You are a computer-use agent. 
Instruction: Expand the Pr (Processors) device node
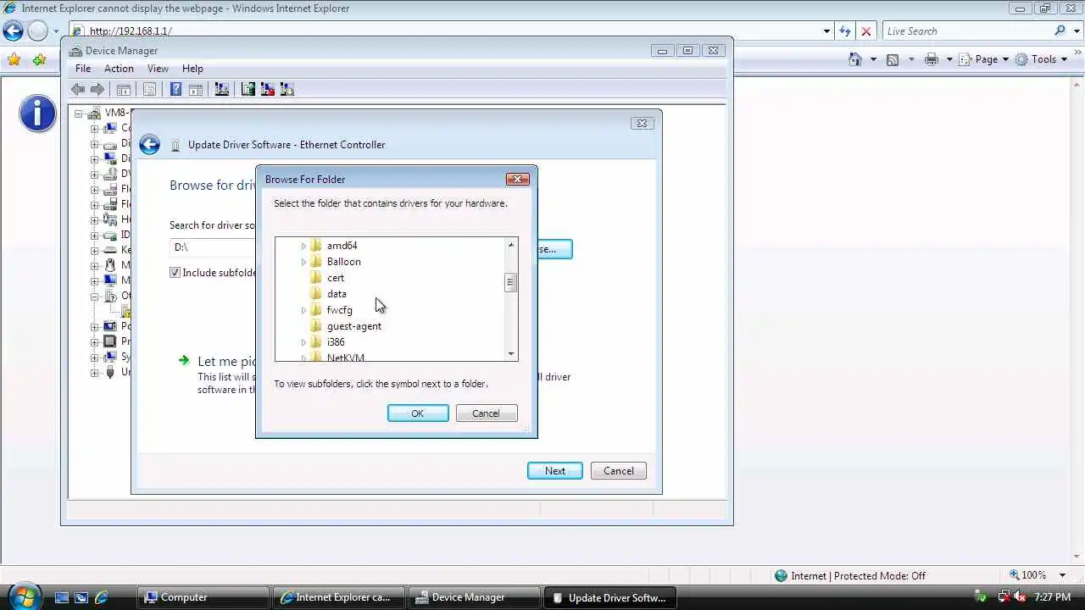point(94,341)
